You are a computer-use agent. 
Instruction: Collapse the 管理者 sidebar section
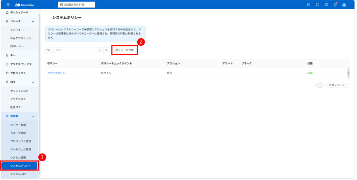(33, 116)
